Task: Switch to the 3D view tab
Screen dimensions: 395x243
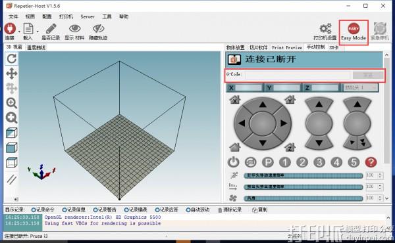Action: click(x=14, y=47)
